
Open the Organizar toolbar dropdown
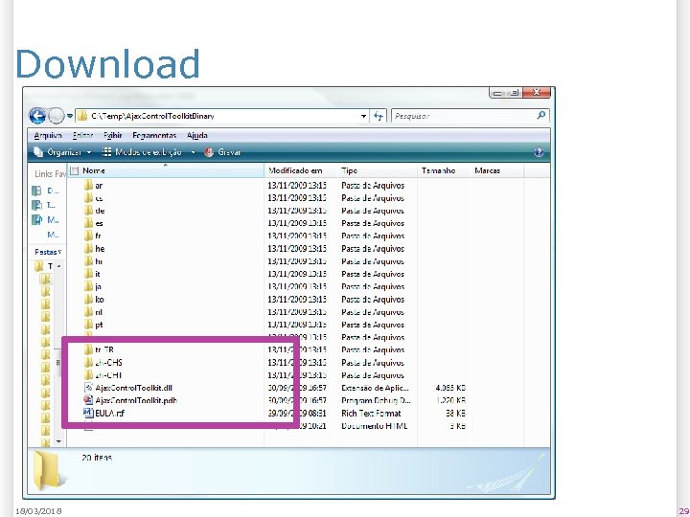coord(63,152)
